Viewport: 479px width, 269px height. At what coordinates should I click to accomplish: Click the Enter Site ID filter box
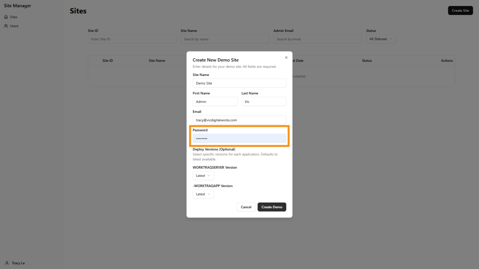(132, 39)
